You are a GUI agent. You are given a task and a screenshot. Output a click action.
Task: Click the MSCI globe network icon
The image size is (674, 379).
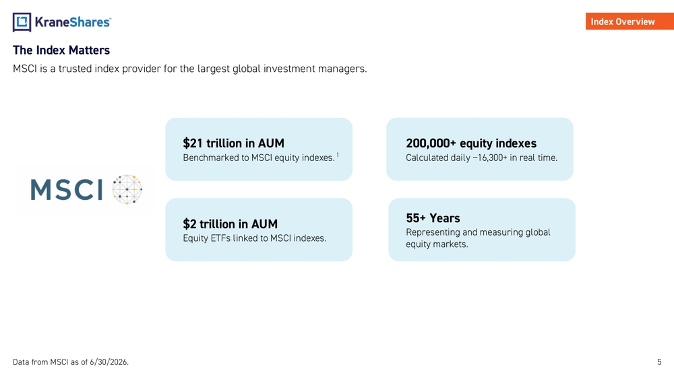point(127,189)
